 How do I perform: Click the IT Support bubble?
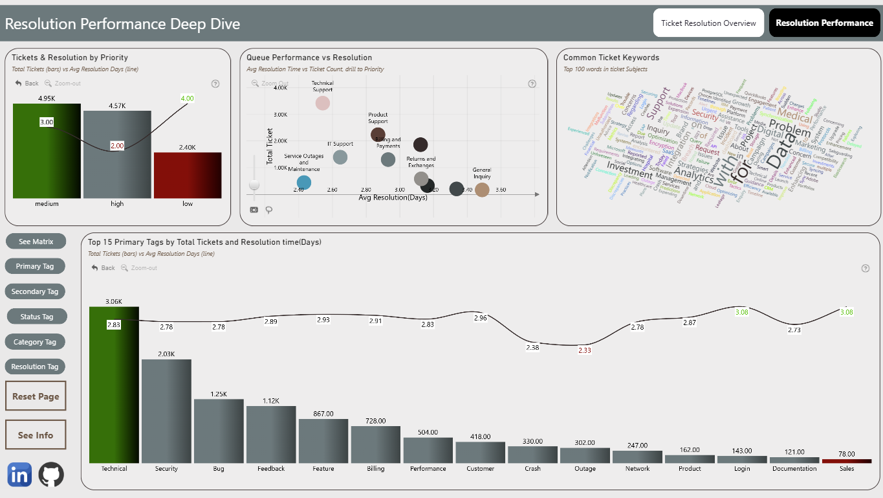coord(340,157)
